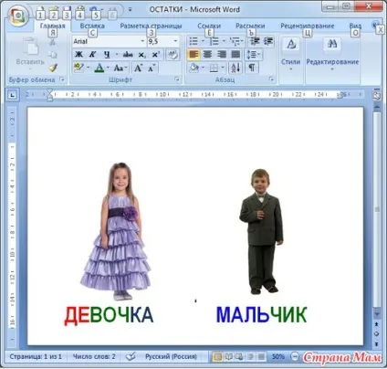Go to previous page with double-up arrow
Screen dimensions: 387x369
pyautogui.click(x=377, y=324)
